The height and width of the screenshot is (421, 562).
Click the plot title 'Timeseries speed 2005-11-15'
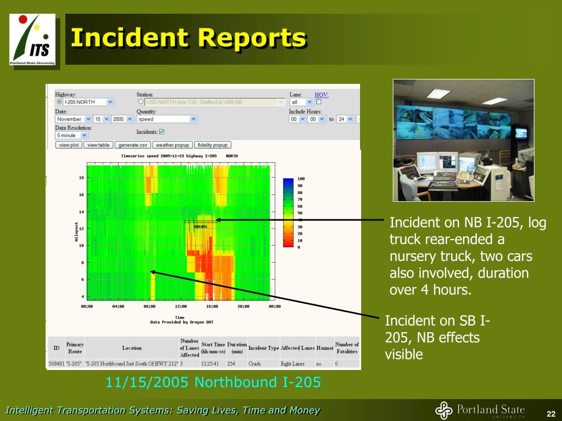click(x=179, y=156)
